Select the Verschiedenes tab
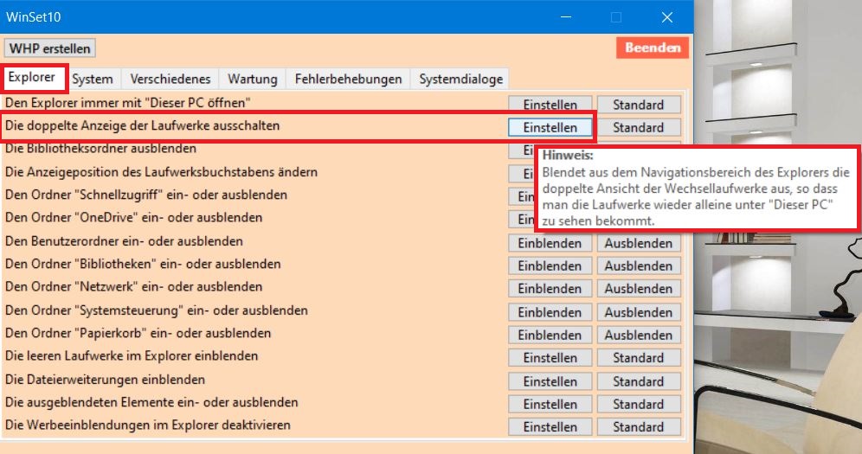862x454 pixels. pos(170,79)
